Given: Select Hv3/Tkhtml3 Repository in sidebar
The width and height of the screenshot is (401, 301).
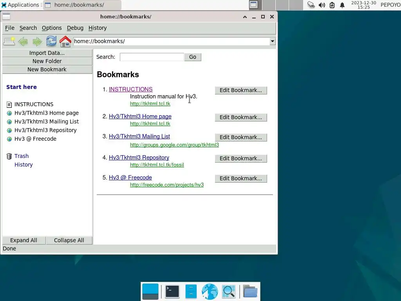Looking at the screenshot, I should coord(45,130).
